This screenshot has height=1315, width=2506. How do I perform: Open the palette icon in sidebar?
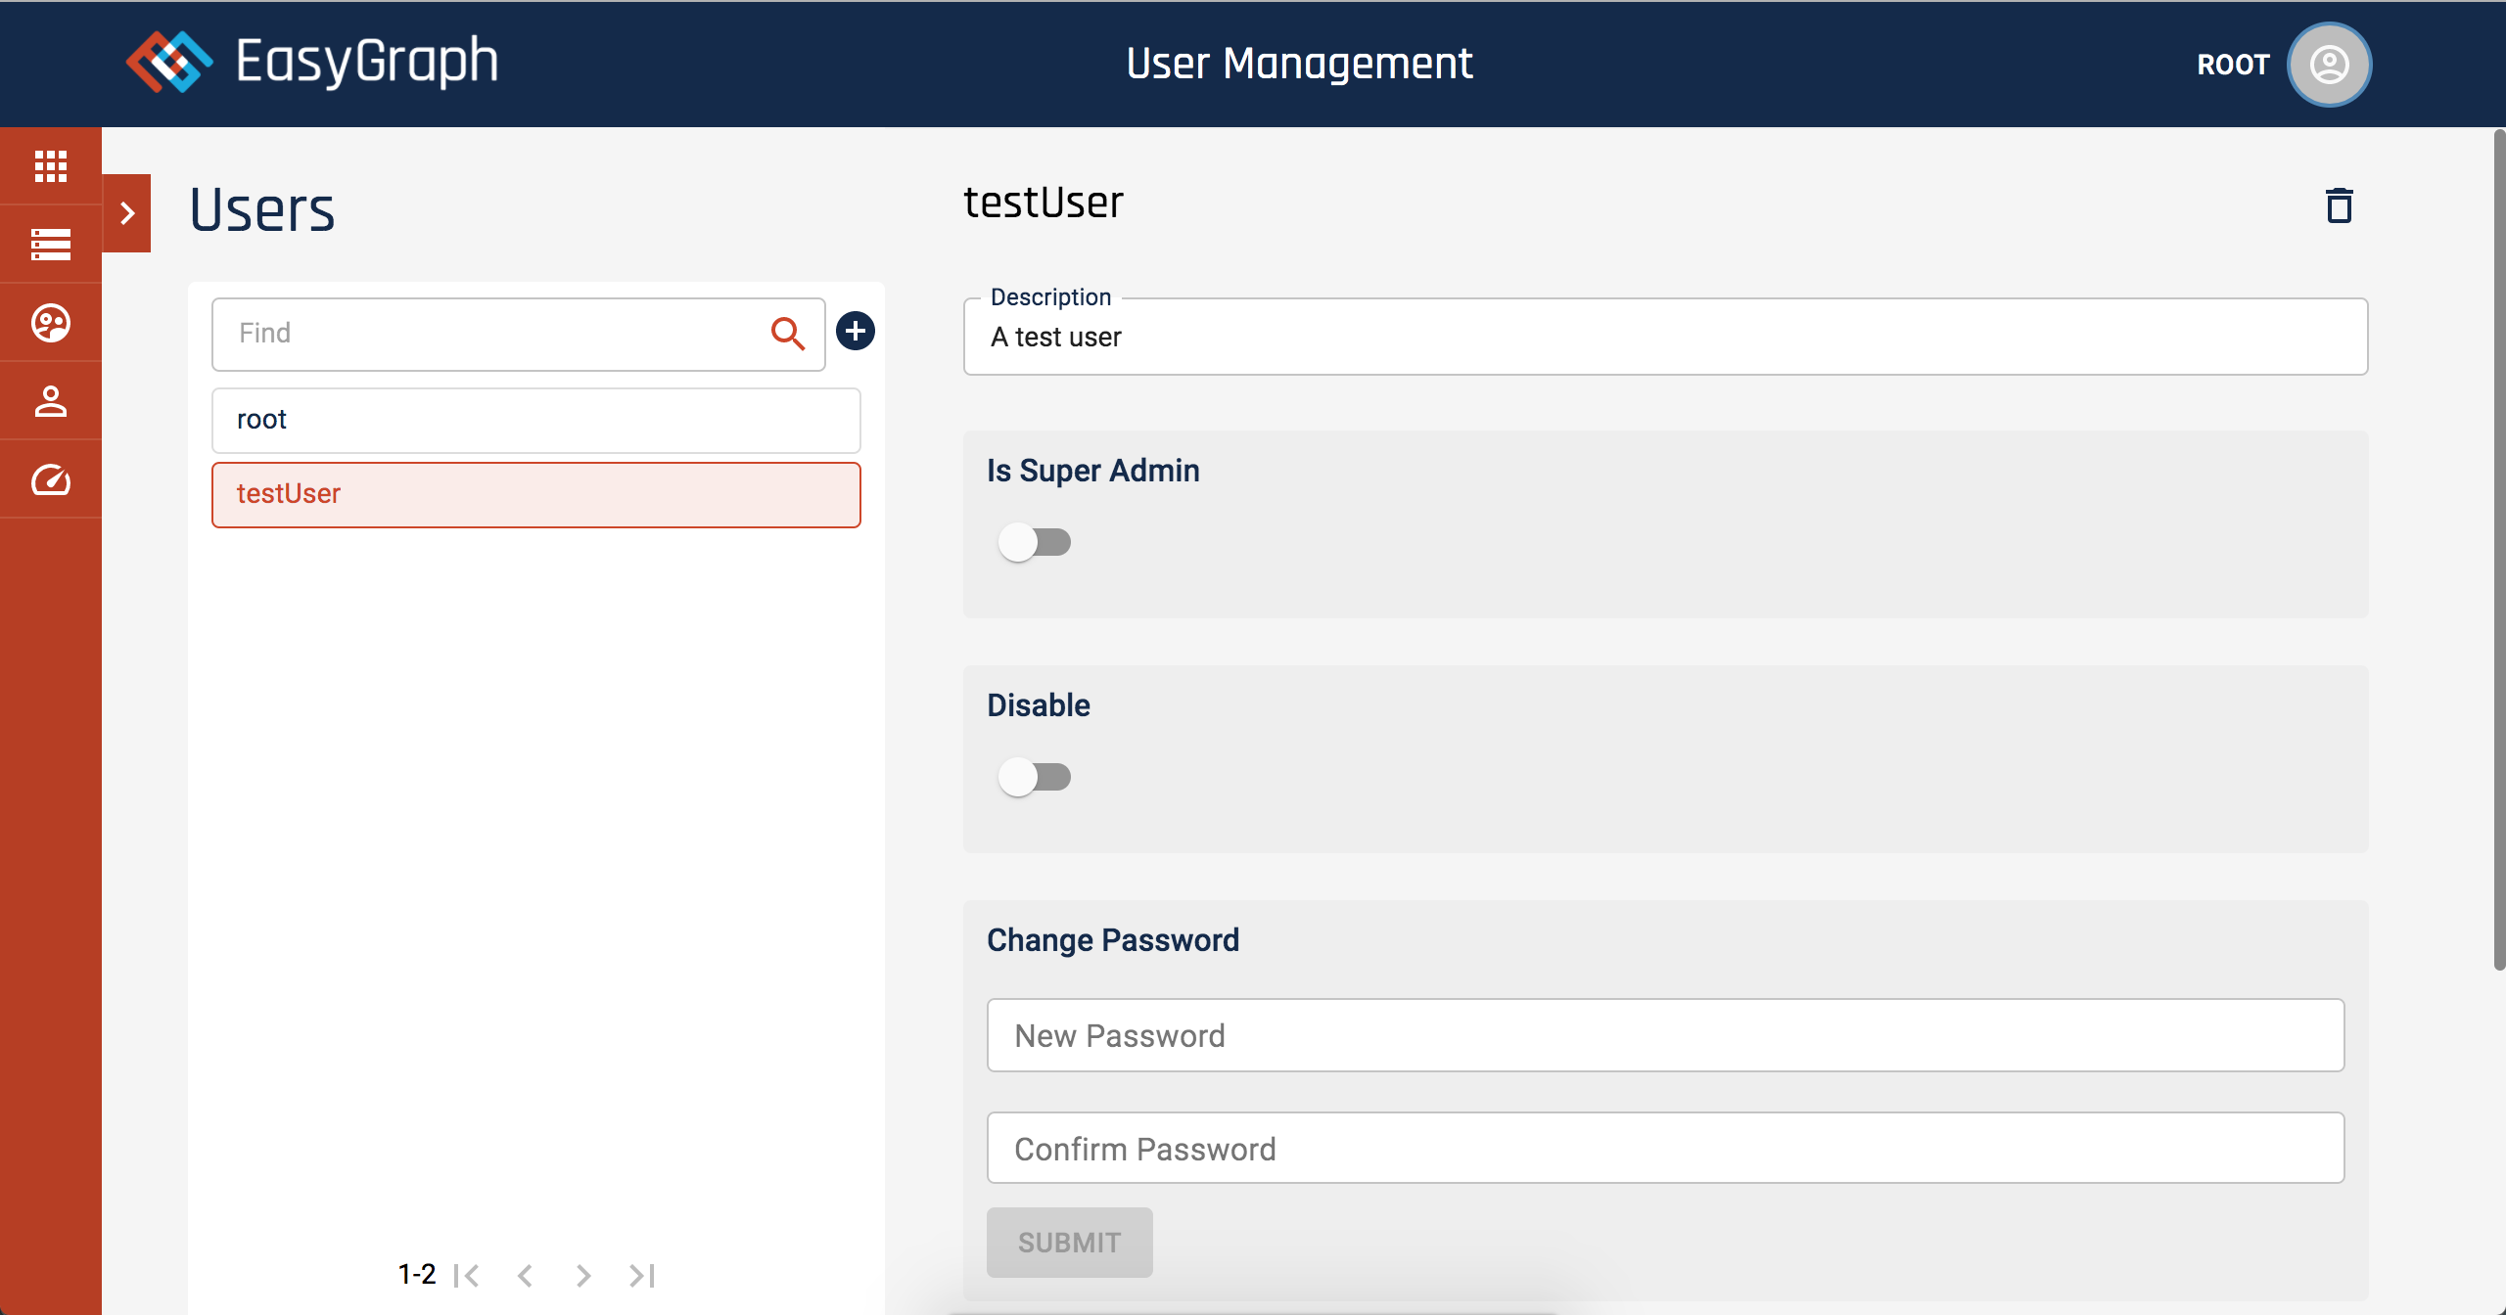[51, 323]
